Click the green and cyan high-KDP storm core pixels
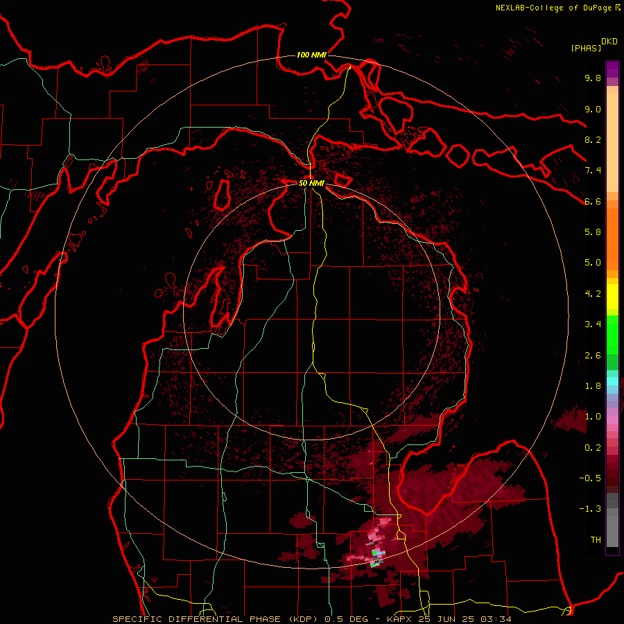624x624 pixels. [376, 557]
